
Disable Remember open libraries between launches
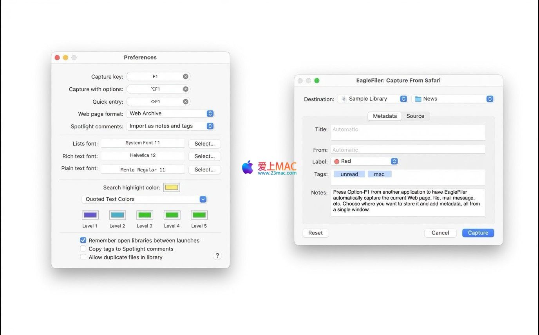point(83,240)
